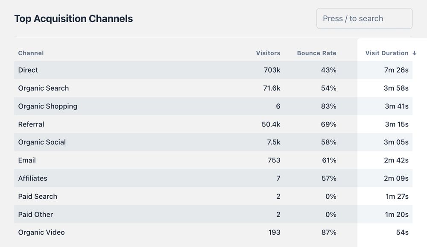Viewport: 427px width, 247px height.
Task: Click the Channel column header
Action: click(31, 53)
